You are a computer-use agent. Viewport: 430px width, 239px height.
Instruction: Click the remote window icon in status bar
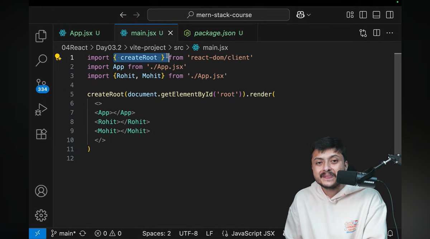pyautogui.click(x=37, y=234)
